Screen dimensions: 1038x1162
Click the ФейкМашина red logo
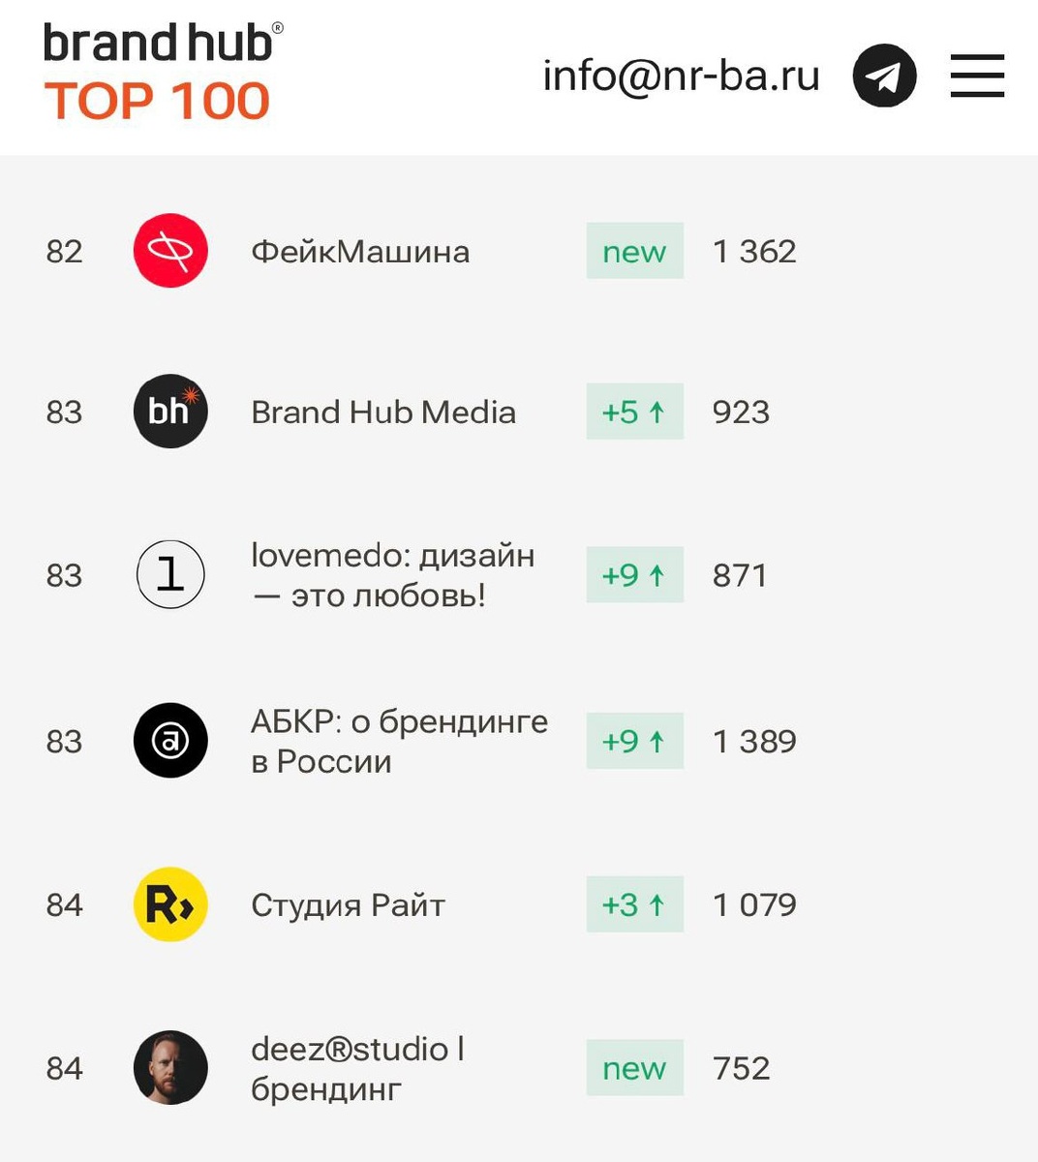coord(170,251)
